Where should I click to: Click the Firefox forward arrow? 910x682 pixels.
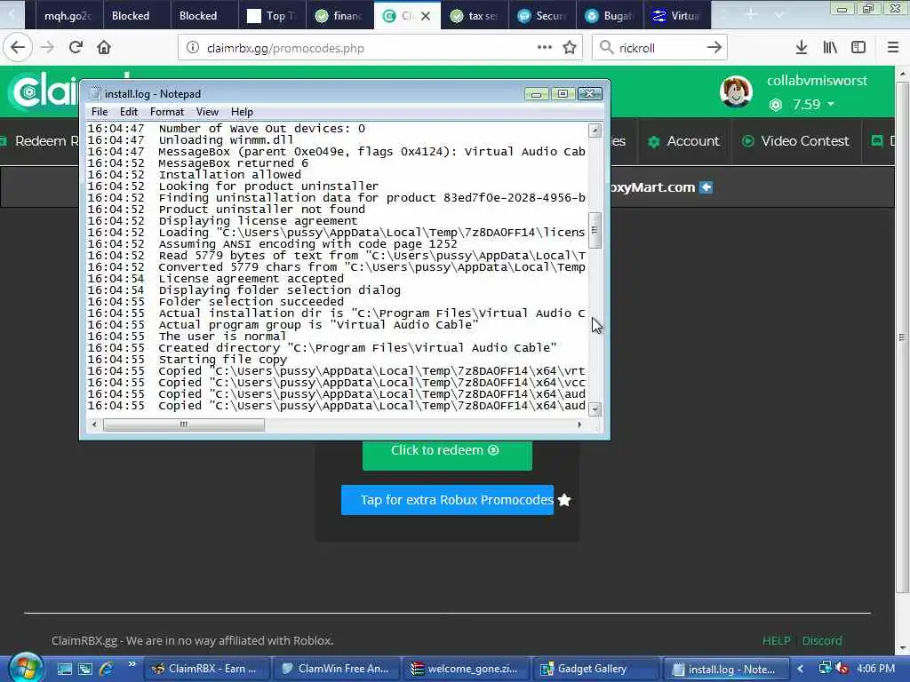click(x=47, y=48)
